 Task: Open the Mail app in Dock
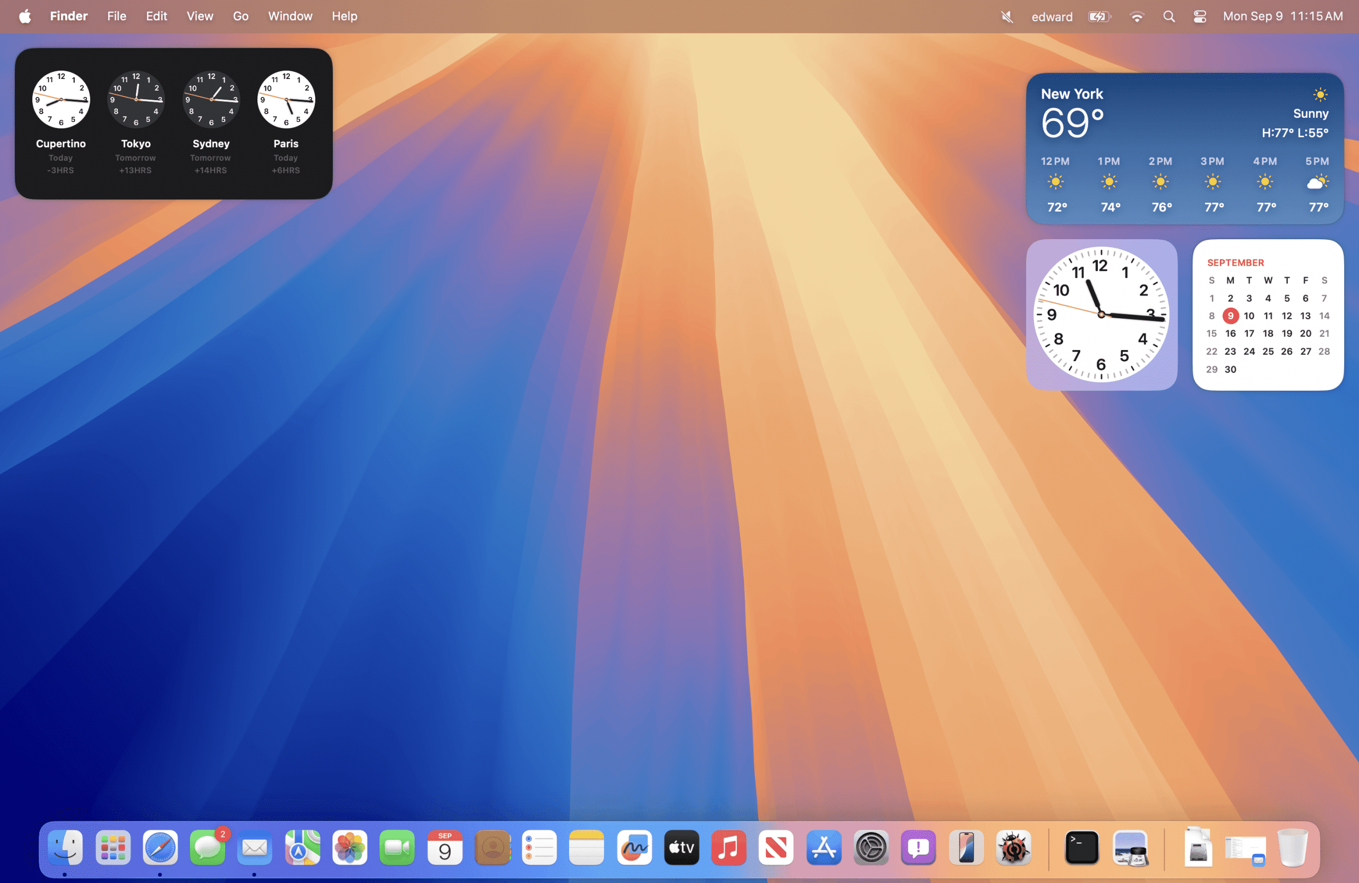coord(254,847)
